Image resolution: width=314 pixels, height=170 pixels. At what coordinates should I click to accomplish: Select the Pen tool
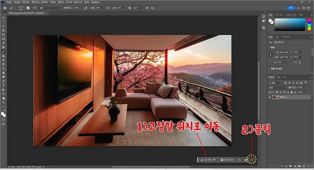(x=3, y=81)
